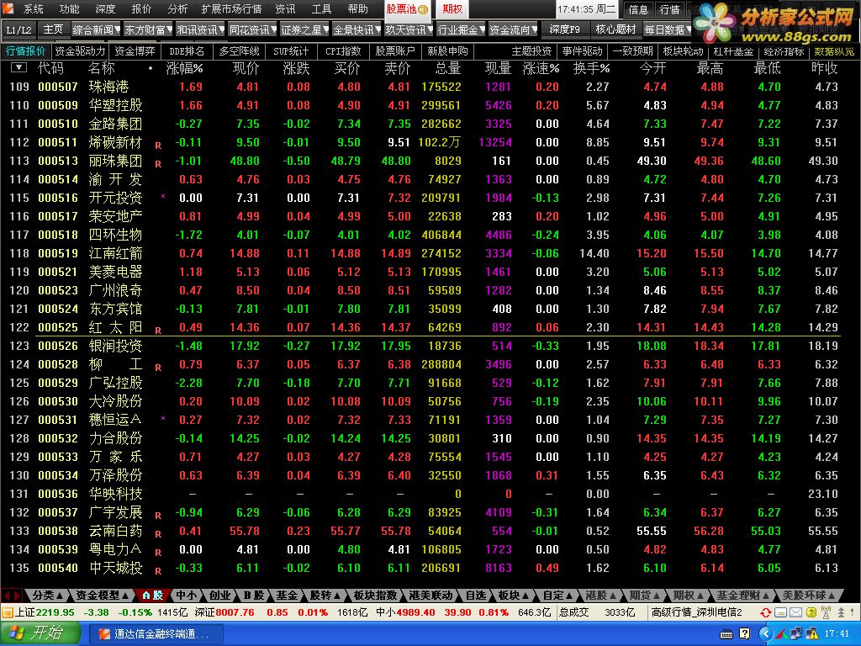Click the L1/L2 toggle button
Screen dimensions: 861x646
point(18,29)
